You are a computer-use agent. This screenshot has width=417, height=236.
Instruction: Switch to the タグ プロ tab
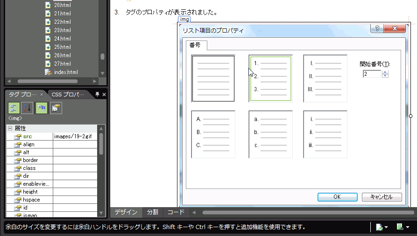click(22, 94)
